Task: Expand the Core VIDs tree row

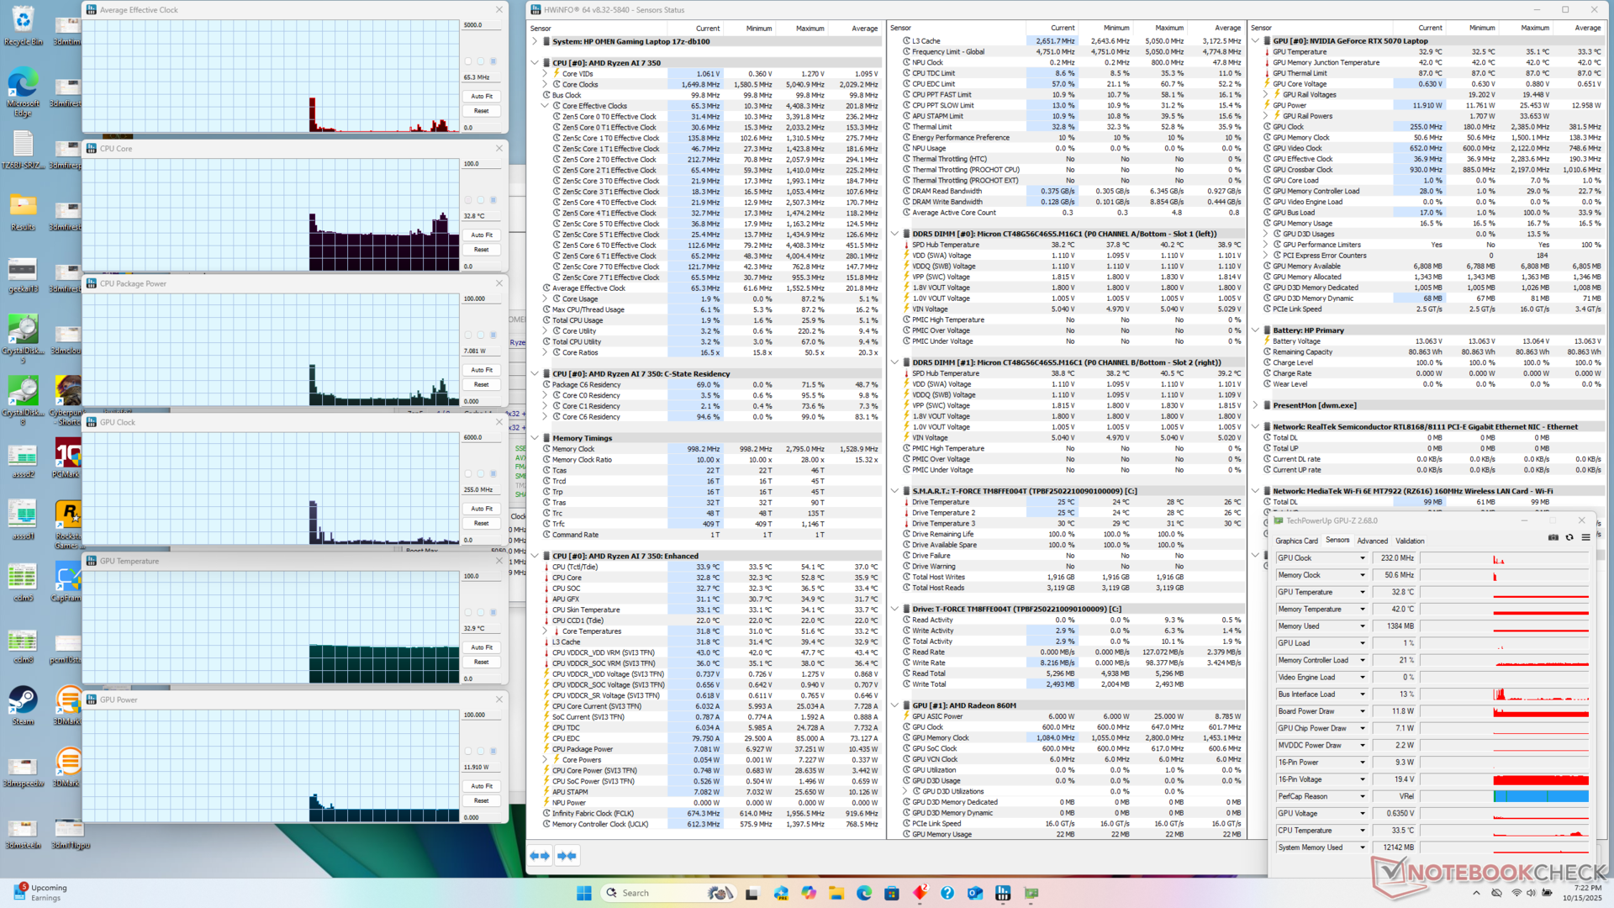Action: pos(545,74)
